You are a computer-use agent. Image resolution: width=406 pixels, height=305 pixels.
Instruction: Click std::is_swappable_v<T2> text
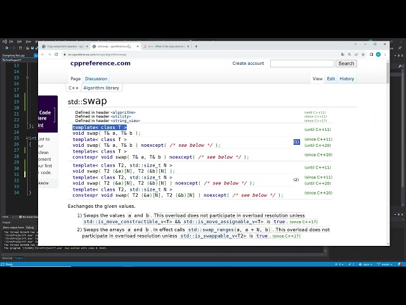pos(213,236)
